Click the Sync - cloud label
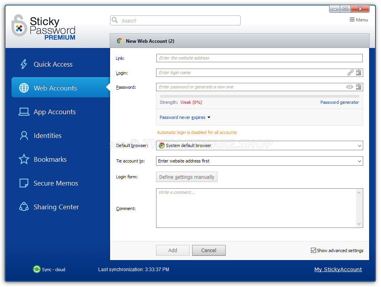Screen dimensions: 381x287 coord(53,270)
